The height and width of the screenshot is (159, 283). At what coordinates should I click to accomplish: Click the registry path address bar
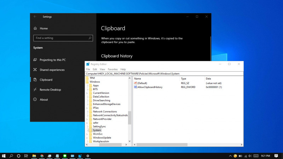(x=164, y=74)
